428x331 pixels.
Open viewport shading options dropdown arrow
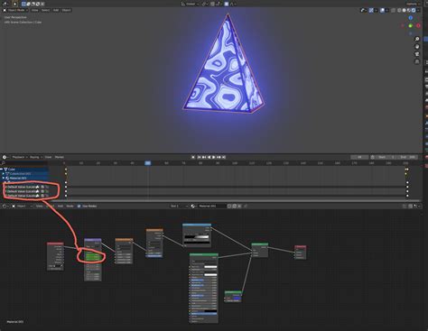point(418,10)
